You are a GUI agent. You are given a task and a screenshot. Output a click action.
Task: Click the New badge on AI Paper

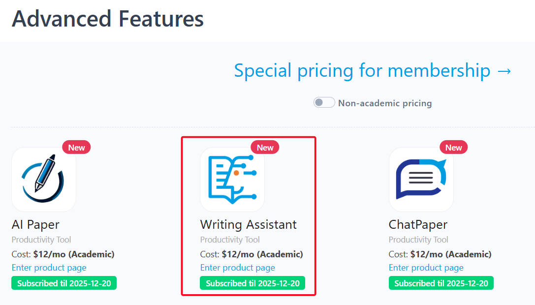click(x=76, y=147)
